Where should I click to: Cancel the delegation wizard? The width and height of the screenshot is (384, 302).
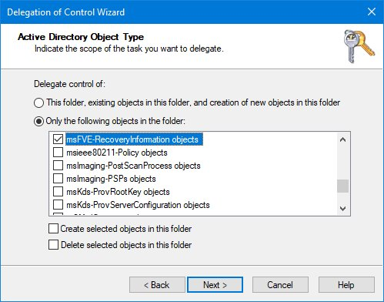click(x=280, y=284)
